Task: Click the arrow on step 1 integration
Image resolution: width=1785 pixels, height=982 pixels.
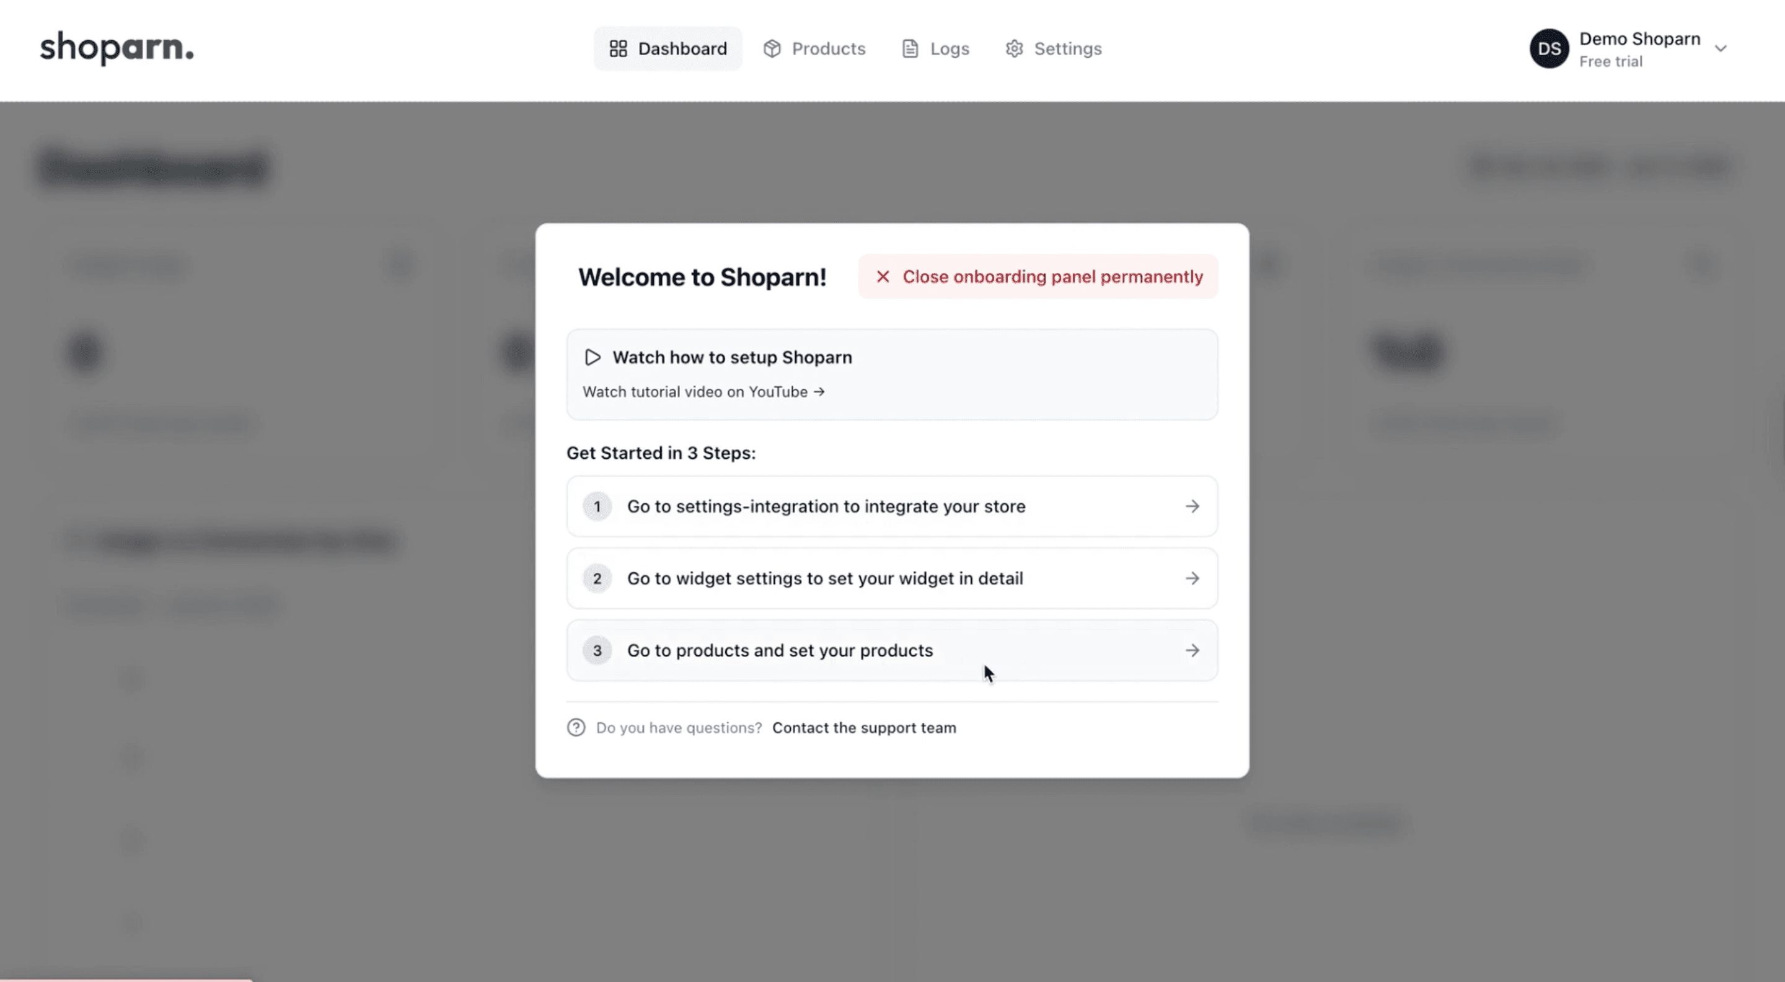Action: click(1192, 506)
